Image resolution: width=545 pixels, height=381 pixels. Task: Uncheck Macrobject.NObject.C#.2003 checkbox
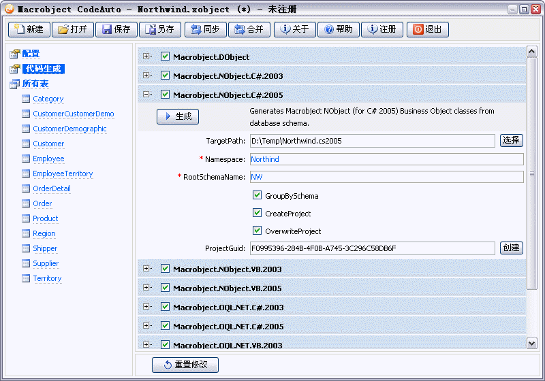pos(165,76)
